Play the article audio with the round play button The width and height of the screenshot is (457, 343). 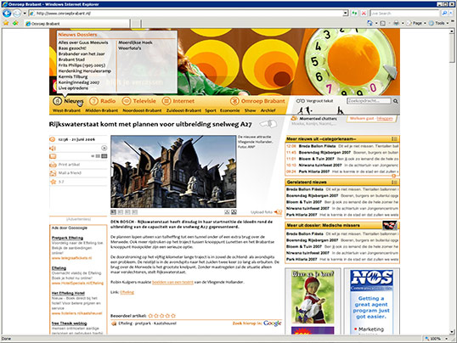(x=104, y=148)
